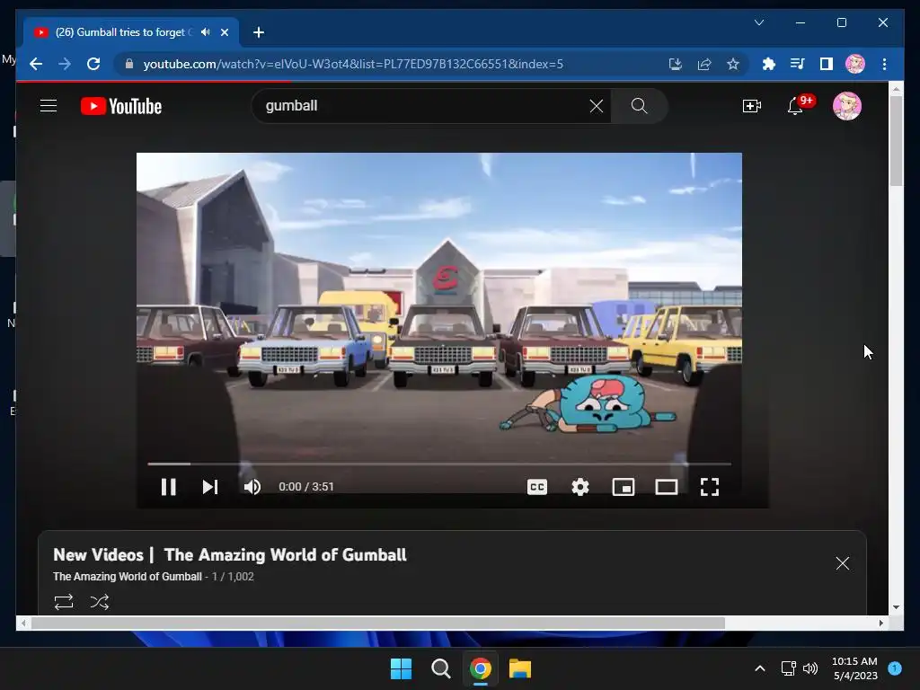Open system volume tray icon
920x690 pixels.
(810, 668)
